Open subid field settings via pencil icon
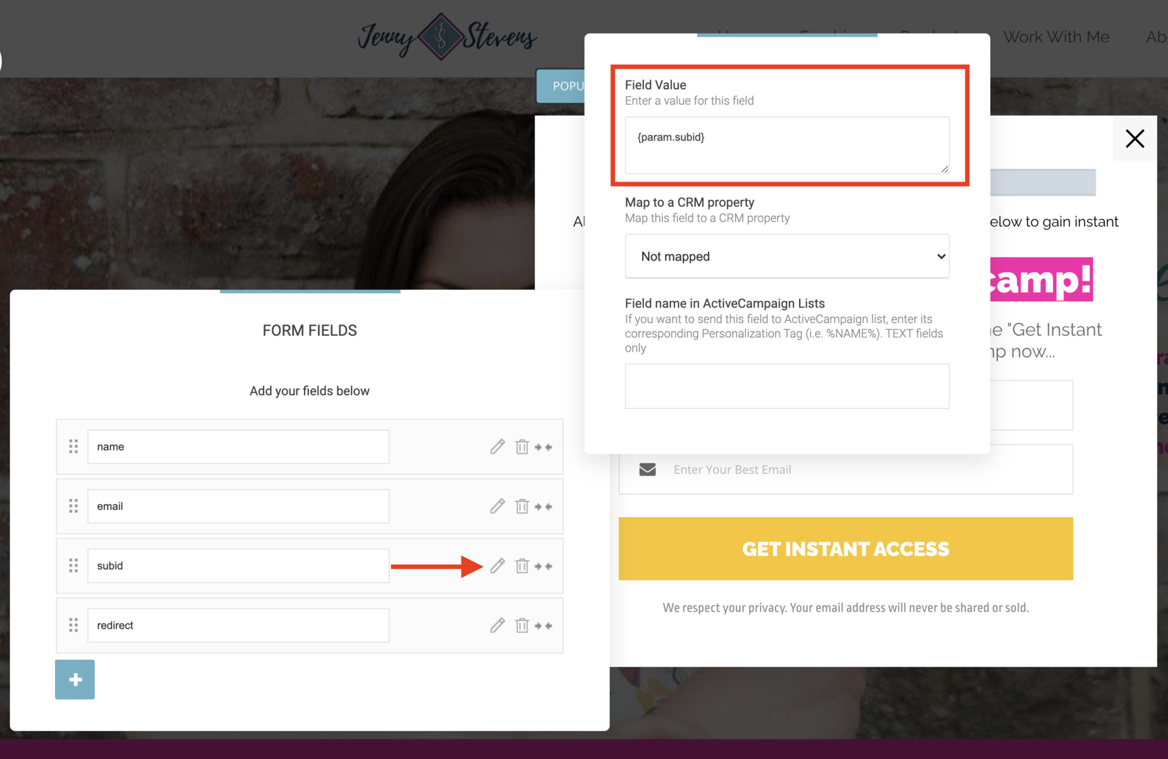The image size is (1168, 759). tap(497, 565)
